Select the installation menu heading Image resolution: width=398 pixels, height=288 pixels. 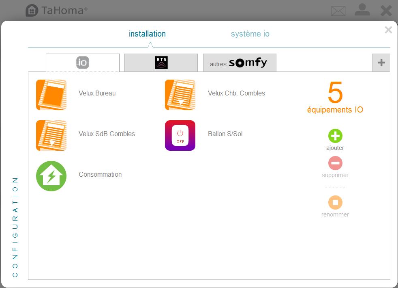pos(147,34)
